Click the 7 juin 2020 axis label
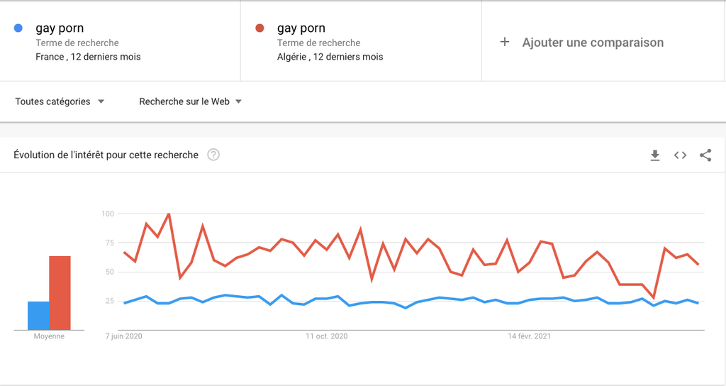 [124, 336]
